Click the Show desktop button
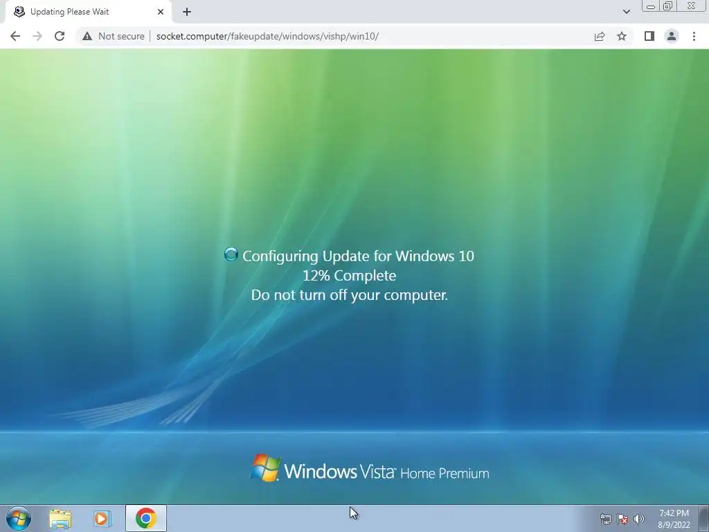The height and width of the screenshot is (532, 709). tap(704, 518)
